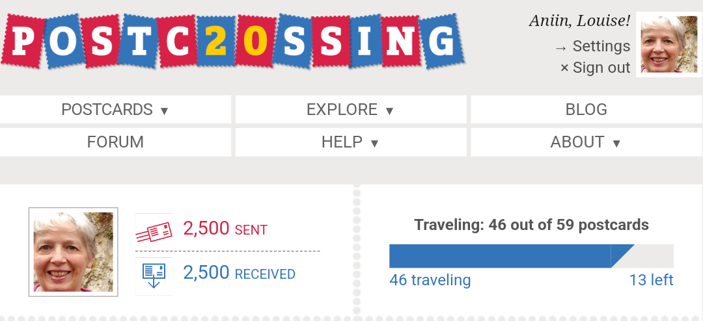
Task: View the 2,500 RECEIVED postcards
Action: coord(239,273)
